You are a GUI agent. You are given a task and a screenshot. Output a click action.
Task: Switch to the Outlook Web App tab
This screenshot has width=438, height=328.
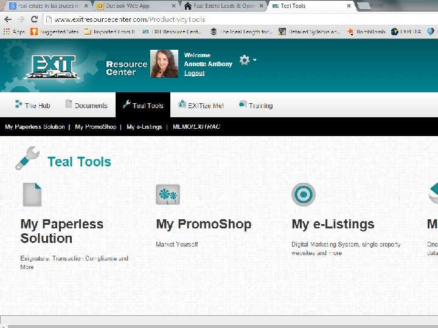(136, 6)
